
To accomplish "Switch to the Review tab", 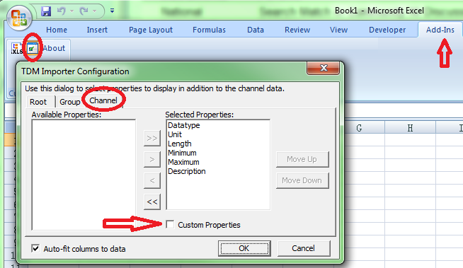I will click(x=297, y=30).
